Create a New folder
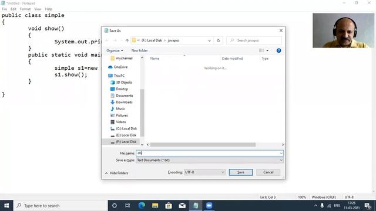376x211 pixels. click(x=139, y=50)
